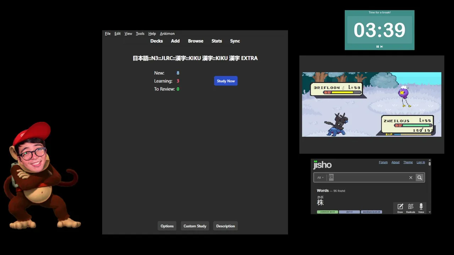Go to Anki Decks screen
The height and width of the screenshot is (255, 454).
click(x=156, y=41)
